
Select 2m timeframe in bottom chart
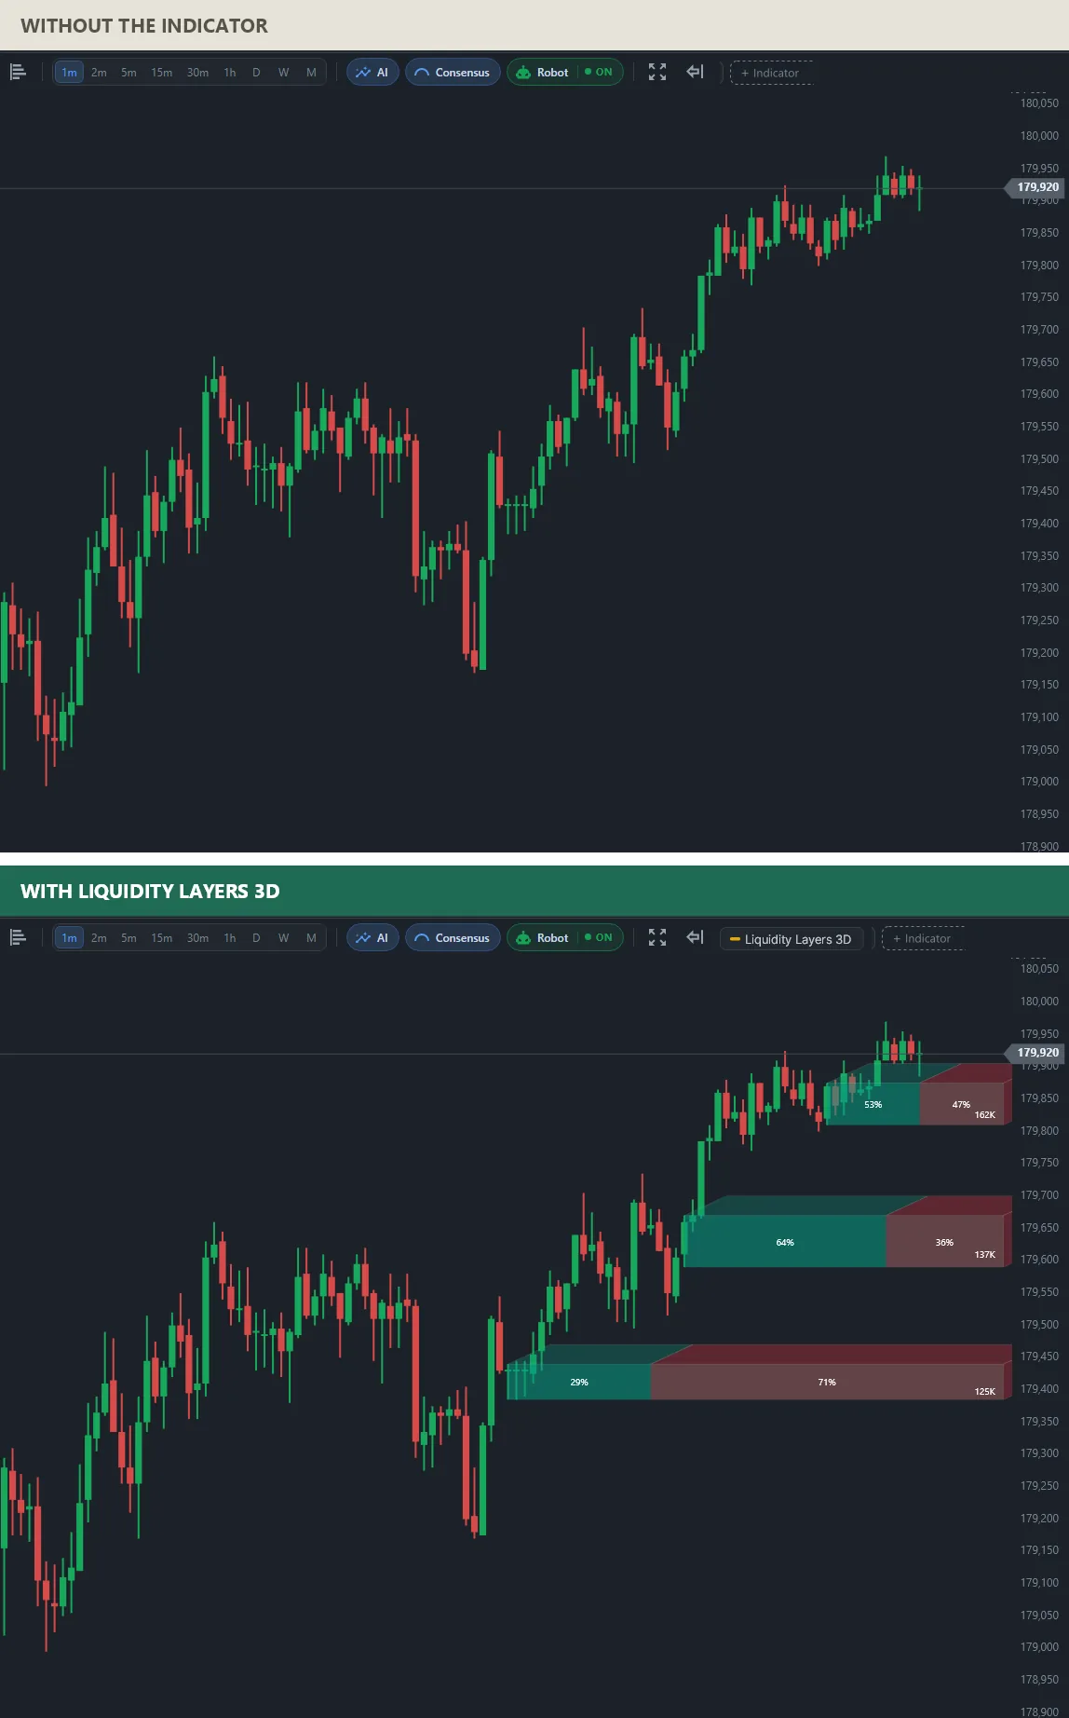click(x=99, y=937)
